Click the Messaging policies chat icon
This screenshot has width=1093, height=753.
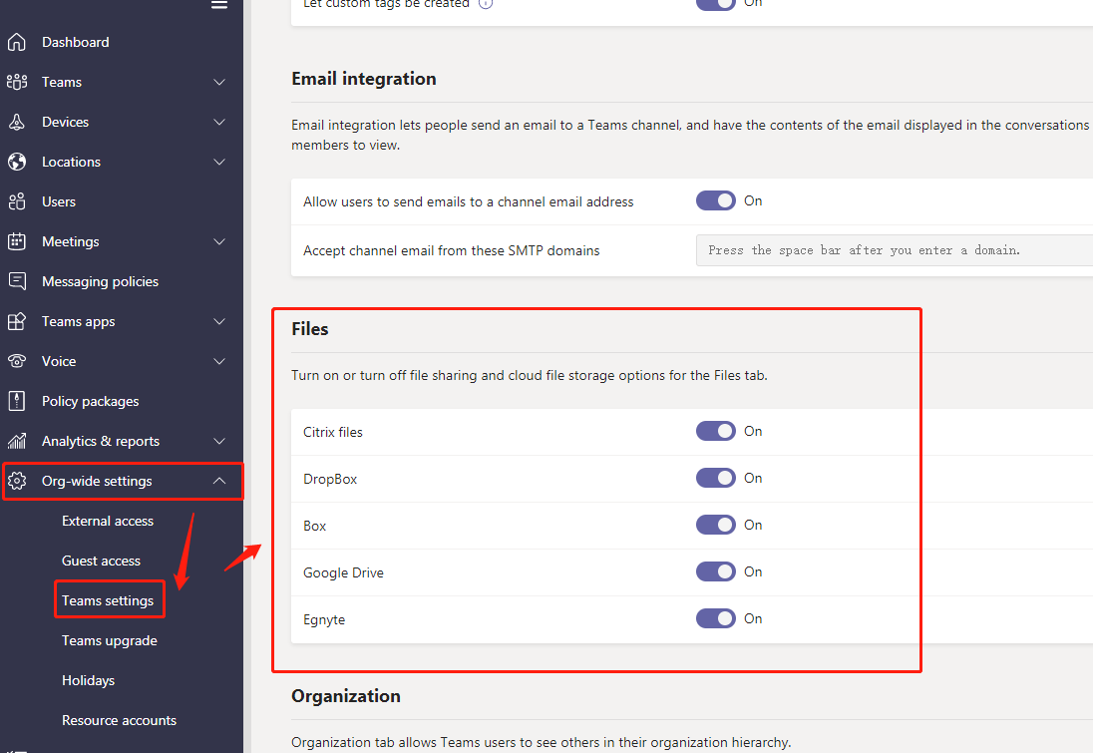[x=17, y=281]
